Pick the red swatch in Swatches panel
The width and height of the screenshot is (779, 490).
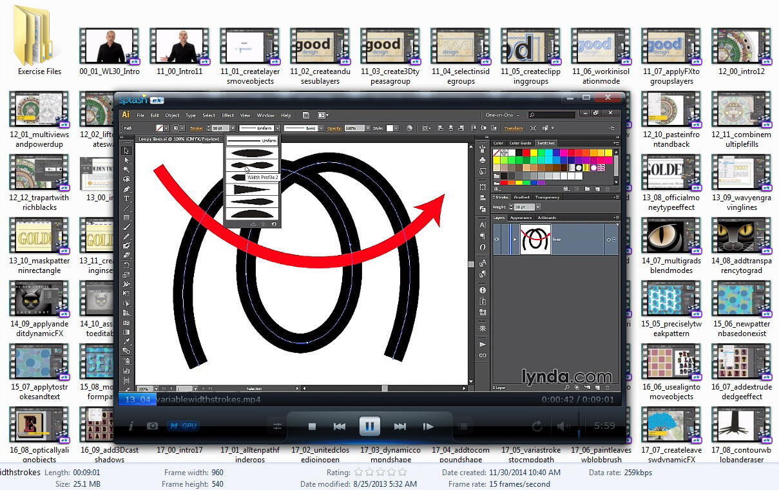coord(526,153)
